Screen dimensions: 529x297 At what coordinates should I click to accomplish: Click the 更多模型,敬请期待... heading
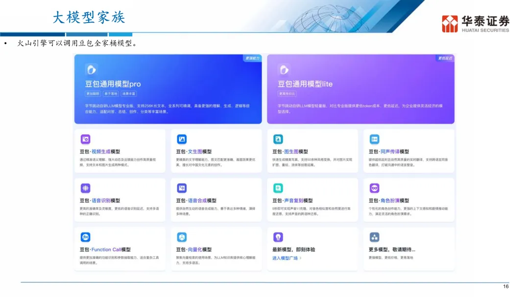pyautogui.click(x=392, y=250)
